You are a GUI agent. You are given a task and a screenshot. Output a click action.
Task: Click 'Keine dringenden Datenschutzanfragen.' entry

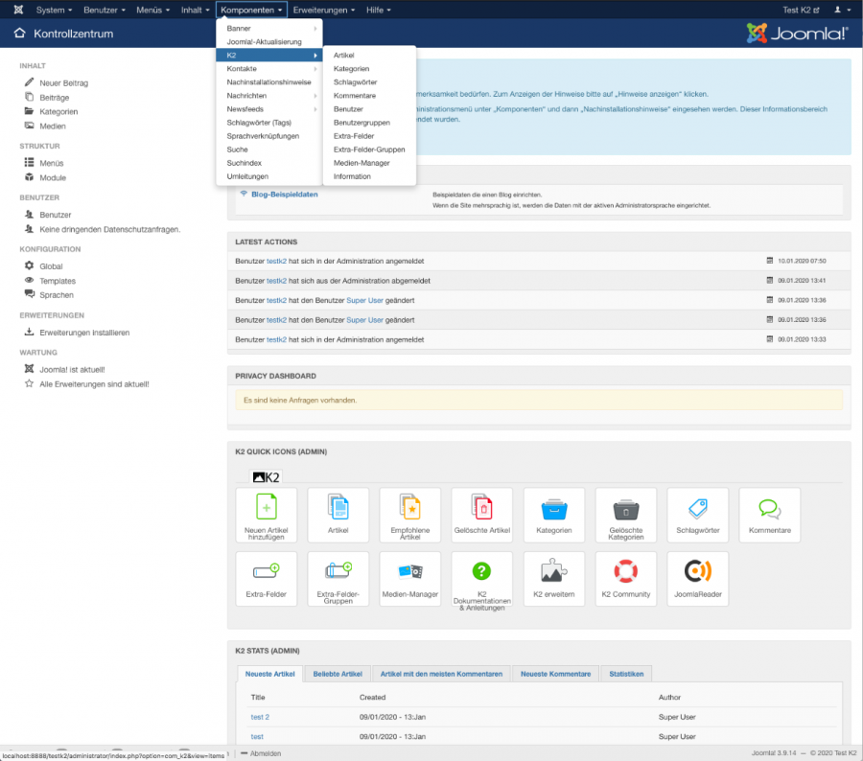[x=110, y=229]
